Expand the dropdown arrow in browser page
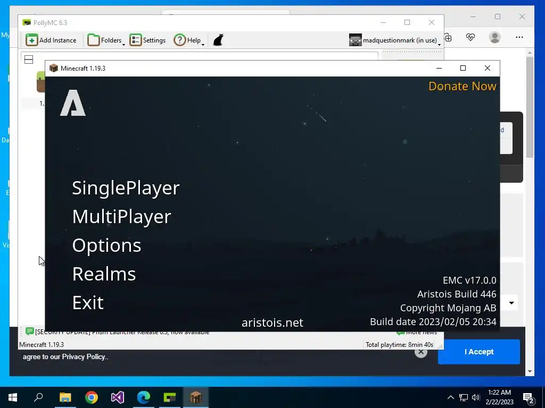The image size is (545, 408). 511,303
